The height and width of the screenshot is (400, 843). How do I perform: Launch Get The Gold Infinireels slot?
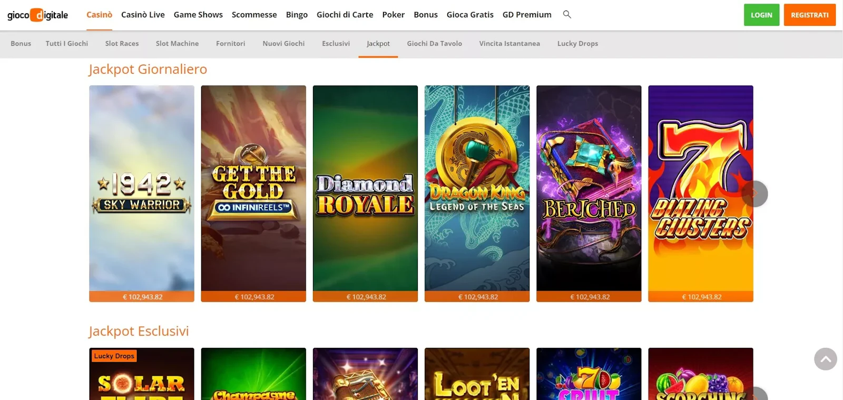tap(253, 194)
